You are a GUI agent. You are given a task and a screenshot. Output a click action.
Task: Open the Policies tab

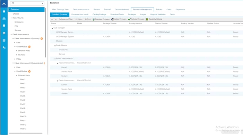click(159, 9)
